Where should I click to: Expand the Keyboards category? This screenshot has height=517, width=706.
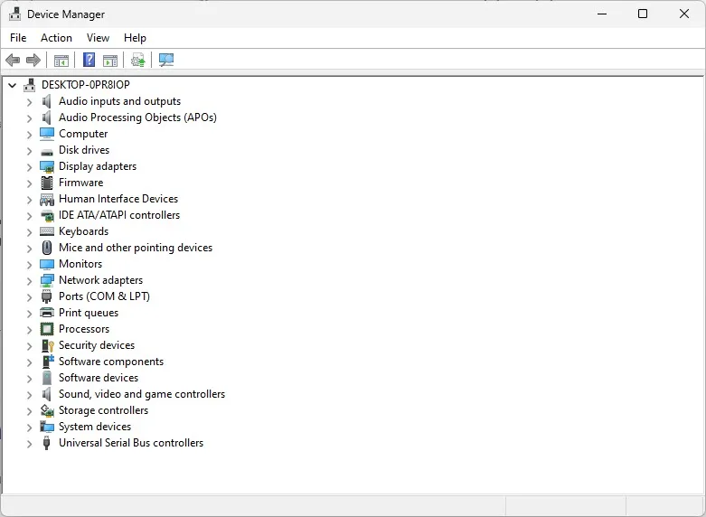29,232
